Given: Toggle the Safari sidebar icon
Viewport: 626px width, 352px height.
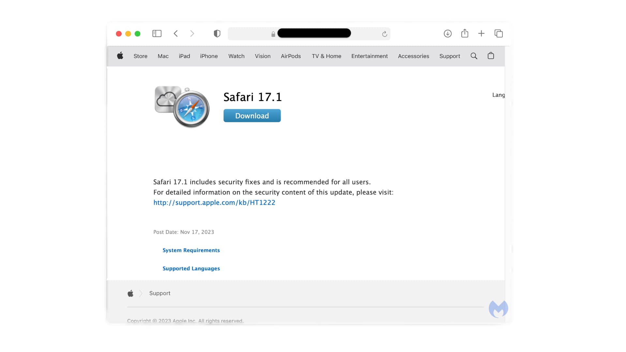Looking at the screenshot, I should click(157, 34).
